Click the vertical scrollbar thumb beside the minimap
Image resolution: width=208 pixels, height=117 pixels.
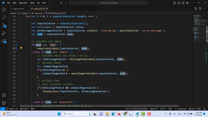[207, 34]
